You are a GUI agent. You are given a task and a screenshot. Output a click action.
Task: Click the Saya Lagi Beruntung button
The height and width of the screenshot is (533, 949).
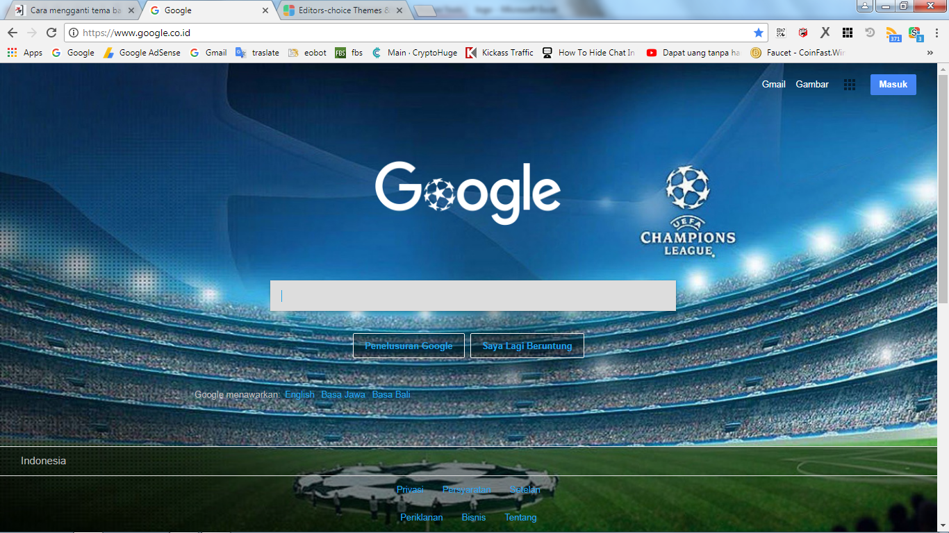[527, 346]
